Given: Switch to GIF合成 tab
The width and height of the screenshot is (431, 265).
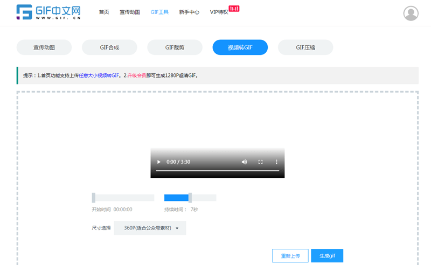Looking at the screenshot, I should 109,47.
